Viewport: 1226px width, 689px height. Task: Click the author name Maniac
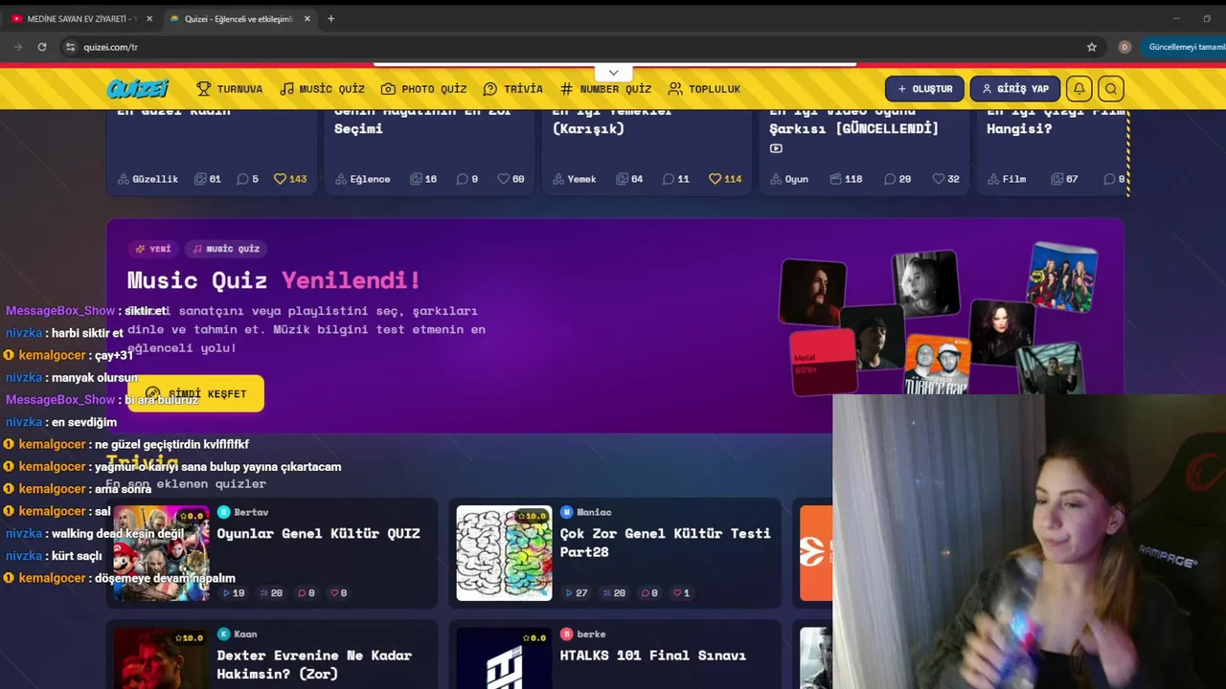594,512
